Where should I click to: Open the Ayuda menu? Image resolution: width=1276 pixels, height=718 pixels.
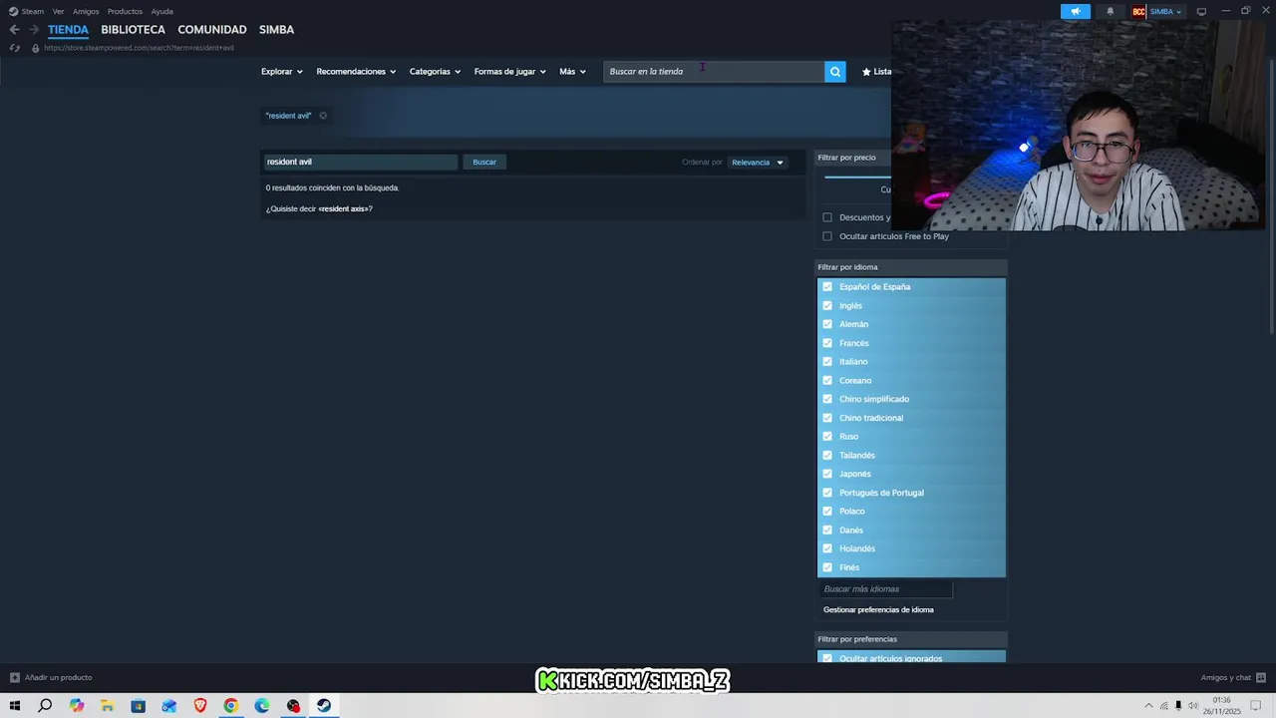[x=161, y=12]
